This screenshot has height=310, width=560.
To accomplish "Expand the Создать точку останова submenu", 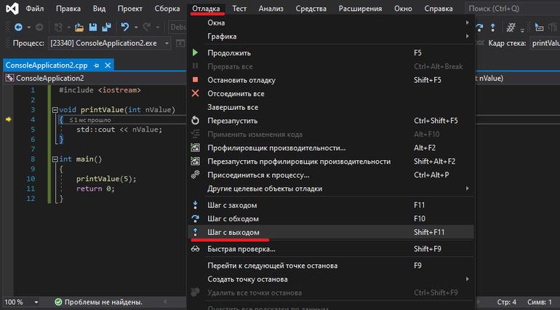I will tap(331, 279).
